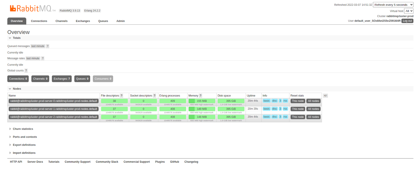Open the Virtual host dropdown
This screenshot has width=419, height=176.
point(409,11)
